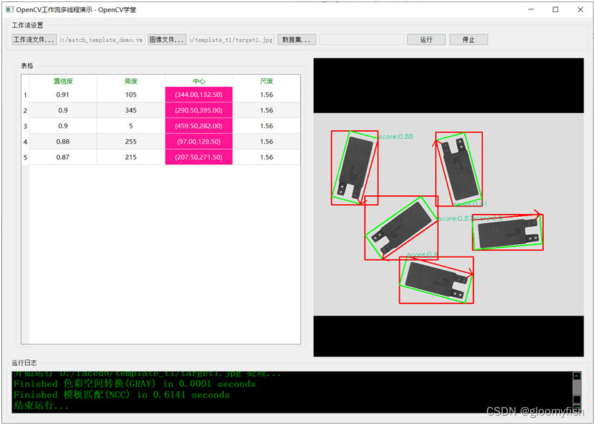Image resolution: width=595 pixels, height=425 pixels.
Task: Click the log line about 模板匹配(NCC)
Action: pos(122,395)
